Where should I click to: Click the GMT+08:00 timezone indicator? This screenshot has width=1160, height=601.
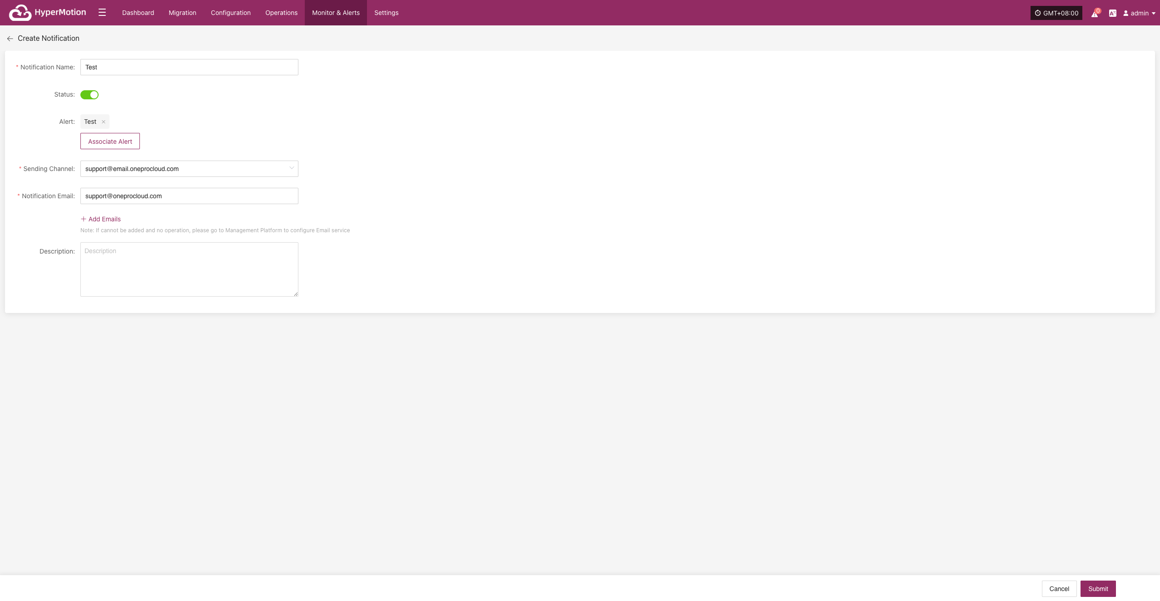[1056, 13]
